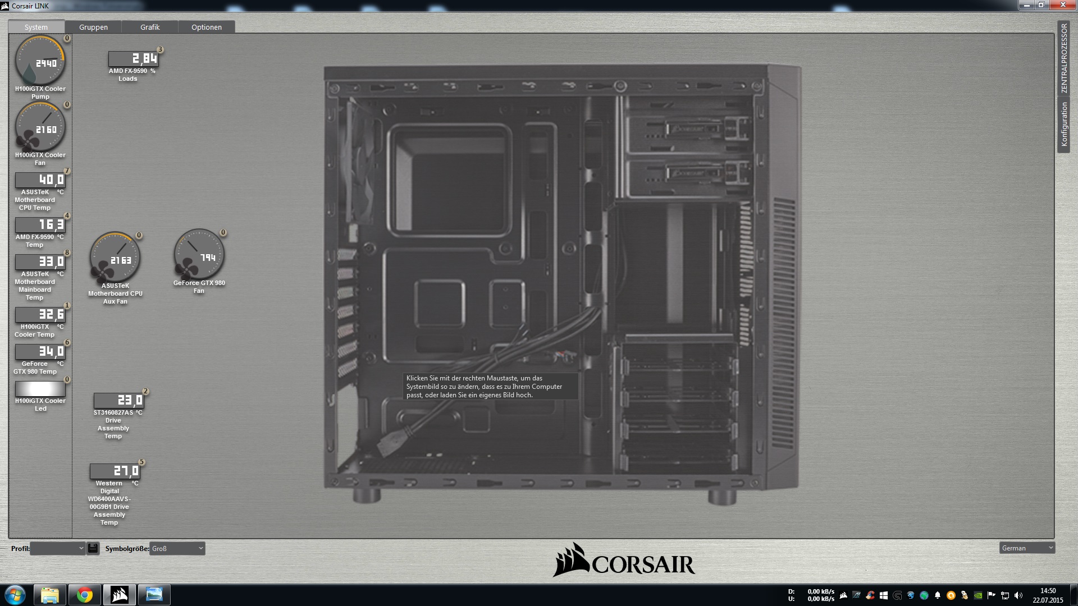Image resolution: width=1078 pixels, height=606 pixels.
Task: Click the AMD FX-9590 Loads readout
Action: coord(133,58)
